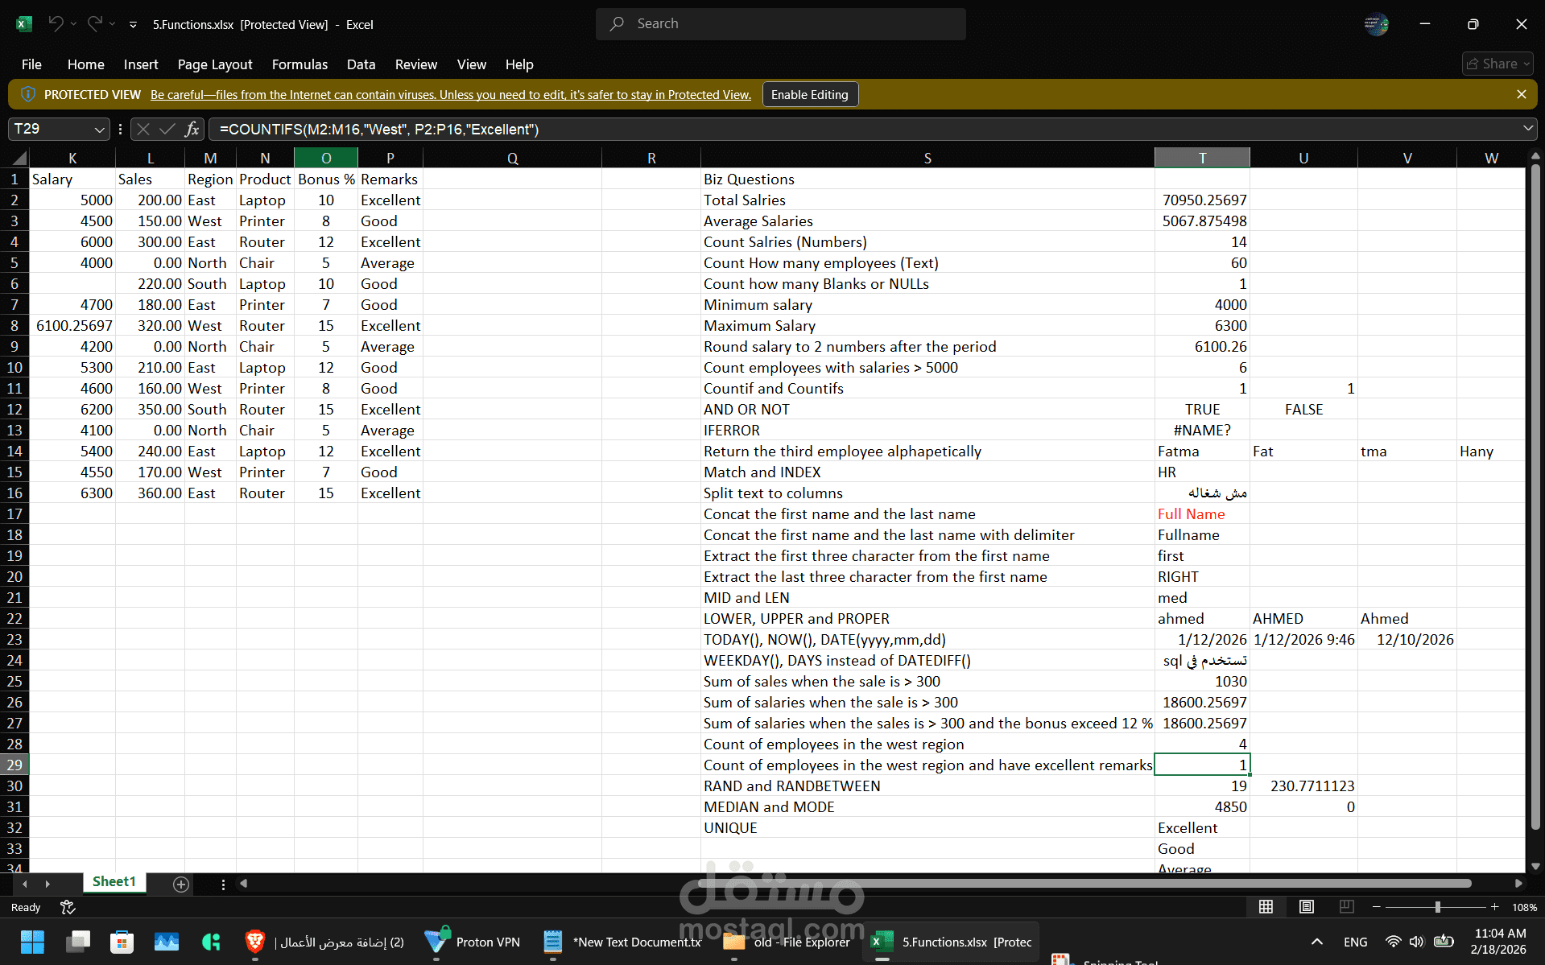Click the Cancel entry X icon beside formula bar
This screenshot has height=965, width=1545.
click(x=143, y=129)
